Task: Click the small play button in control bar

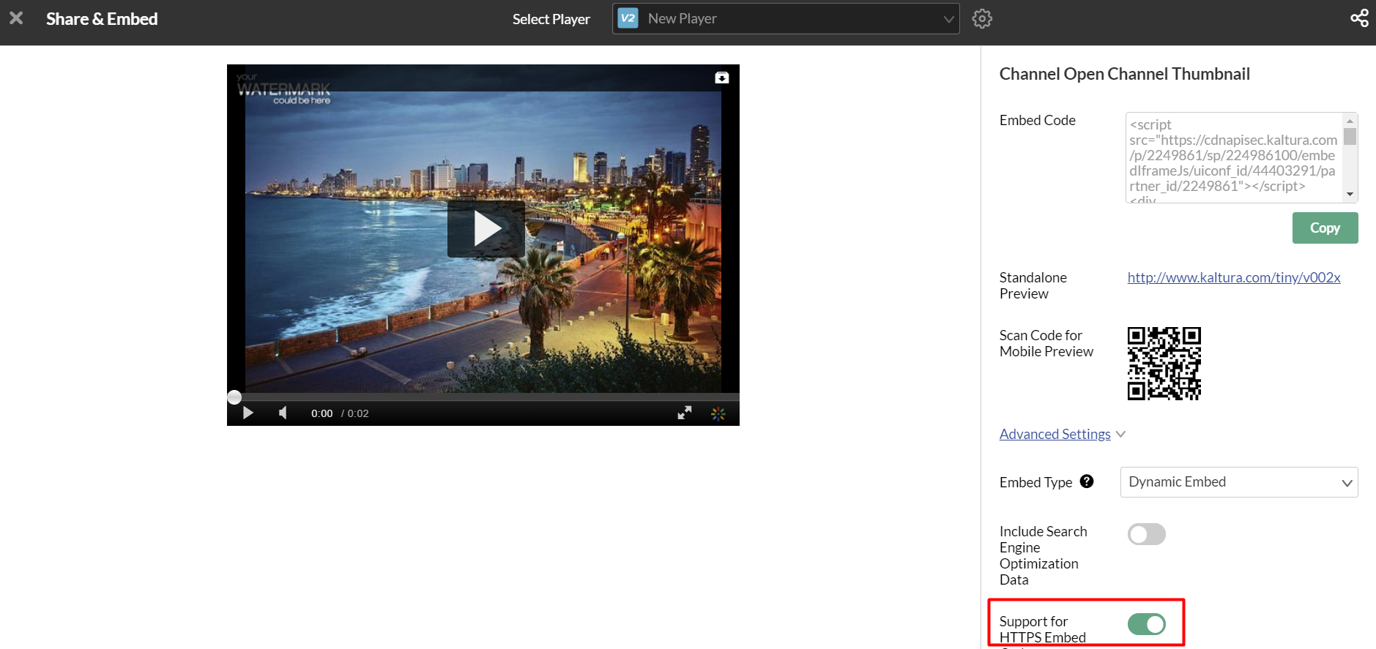Action: [248, 413]
